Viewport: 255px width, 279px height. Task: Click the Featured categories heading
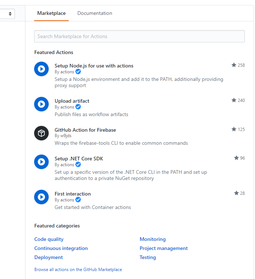coord(57,226)
